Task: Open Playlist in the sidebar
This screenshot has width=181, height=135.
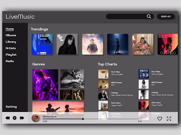Action: coord(11,55)
